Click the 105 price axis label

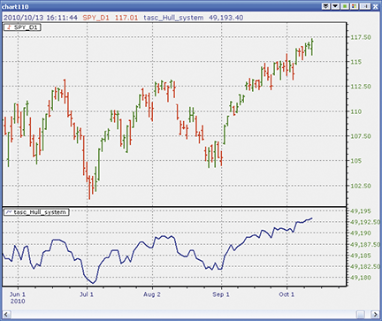(x=356, y=161)
